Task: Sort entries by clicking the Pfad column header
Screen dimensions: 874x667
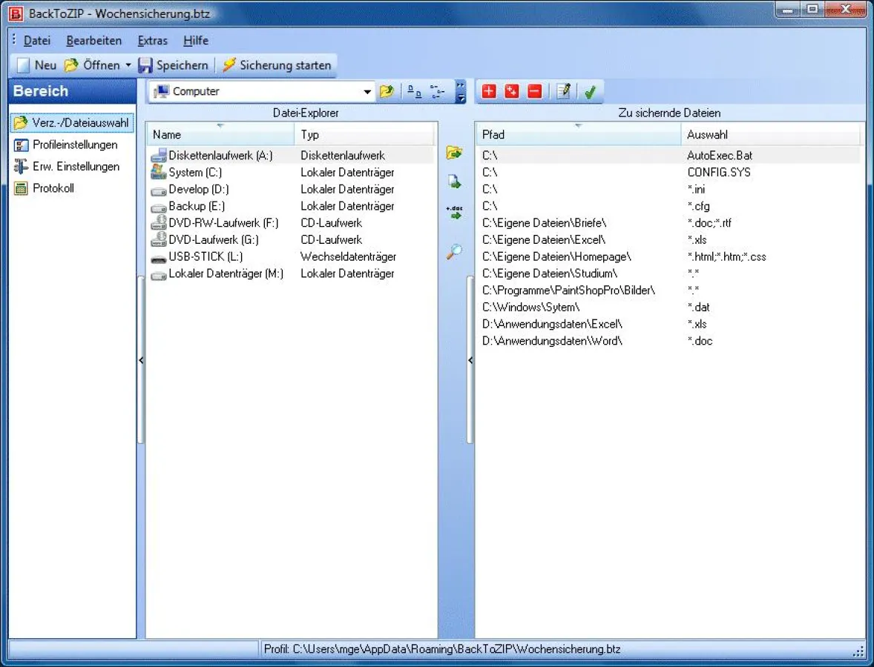Action: 493,134
